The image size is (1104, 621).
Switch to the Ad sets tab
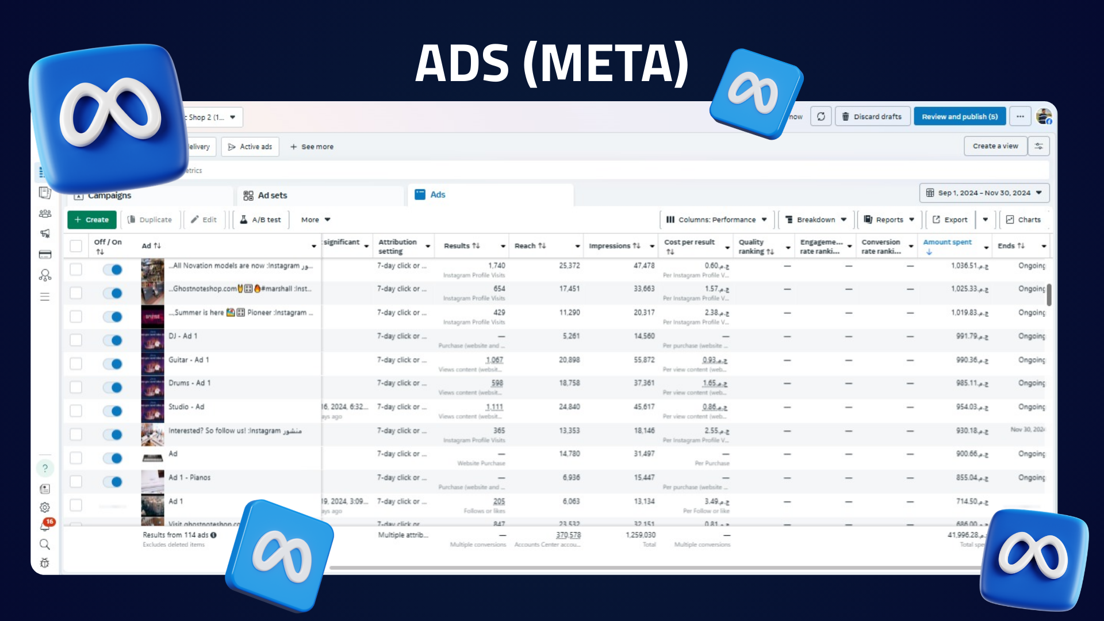point(272,195)
